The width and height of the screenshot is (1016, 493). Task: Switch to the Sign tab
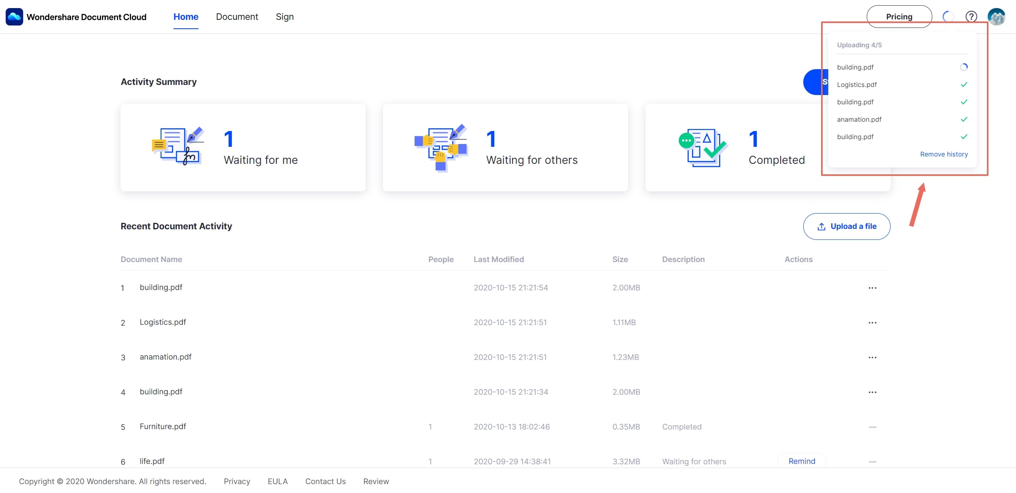point(284,17)
